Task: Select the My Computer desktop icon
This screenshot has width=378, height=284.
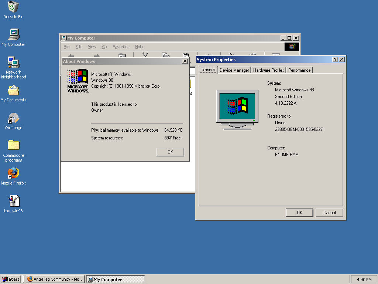Action: coord(13,35)
